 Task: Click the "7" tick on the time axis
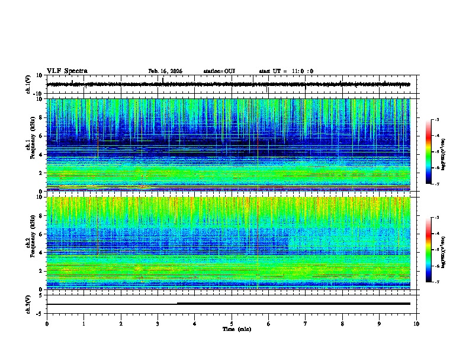pos(306,324)
